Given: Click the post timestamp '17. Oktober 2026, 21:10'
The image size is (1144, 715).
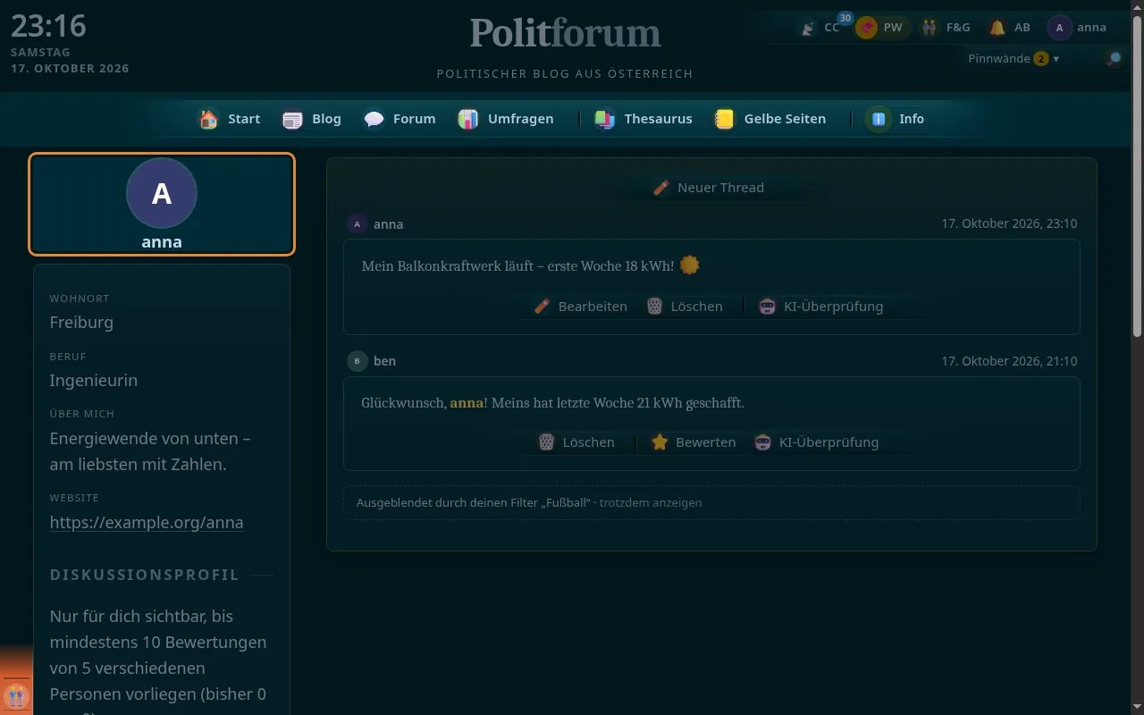Looking at the screenshot, I should pyautogui.click(x=1009, y=361).
